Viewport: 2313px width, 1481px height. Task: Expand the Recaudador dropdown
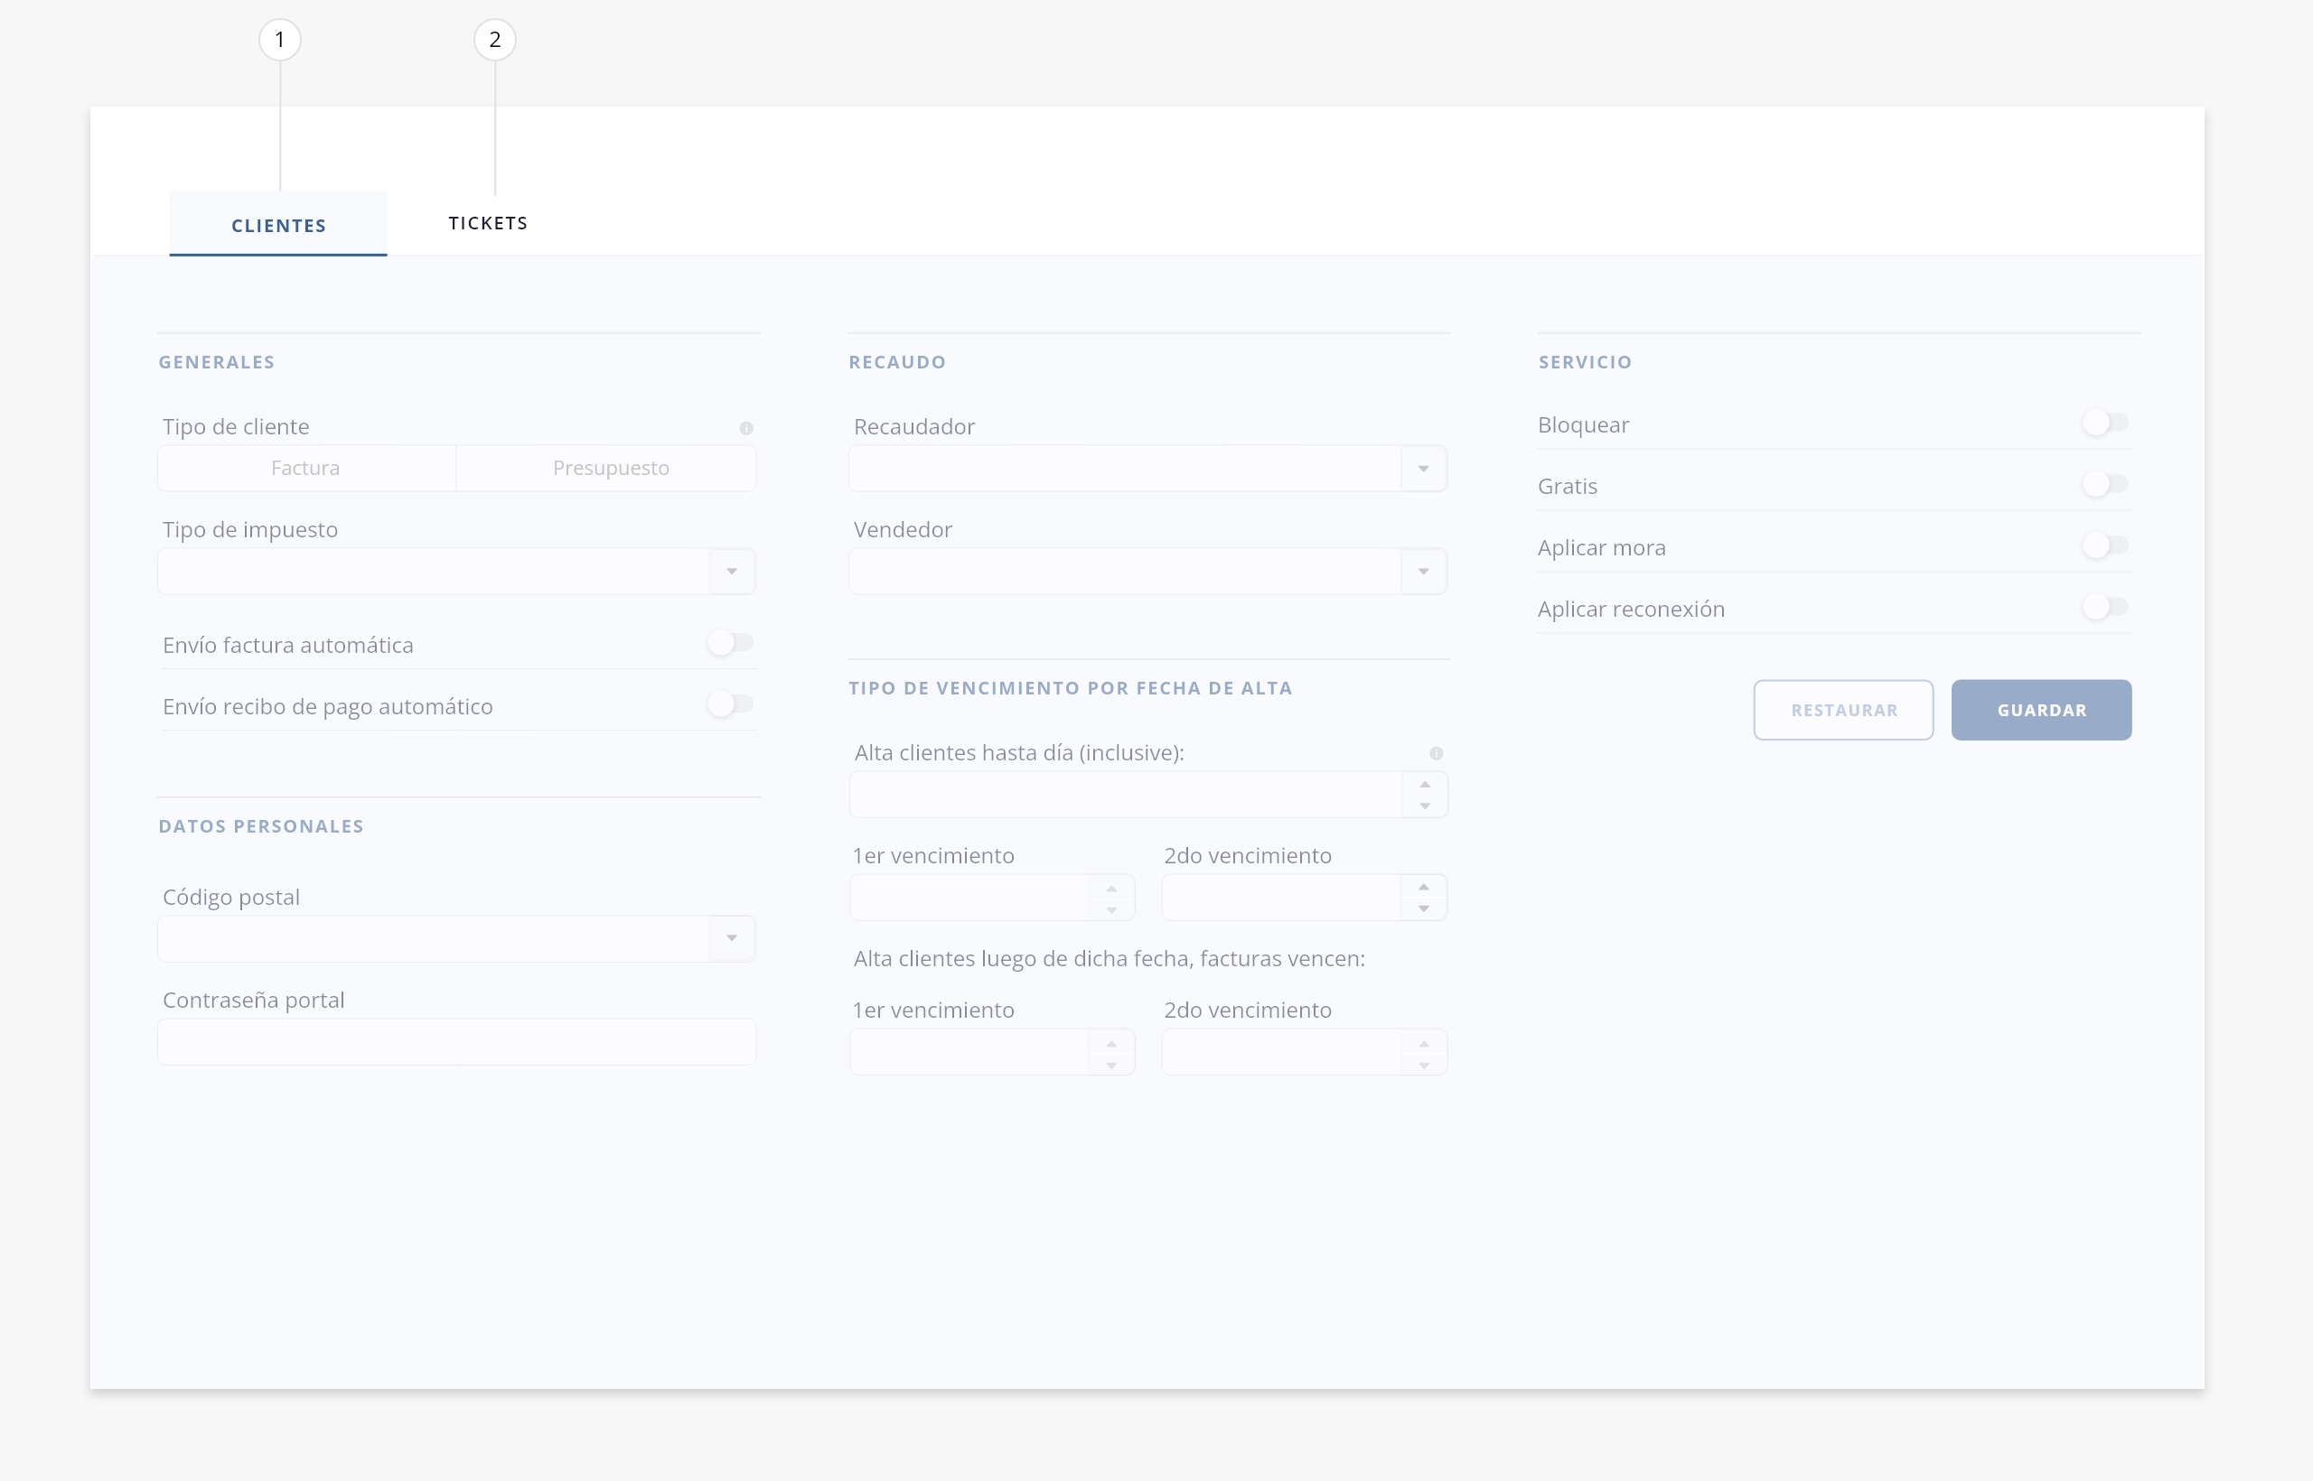(1423, 469)
